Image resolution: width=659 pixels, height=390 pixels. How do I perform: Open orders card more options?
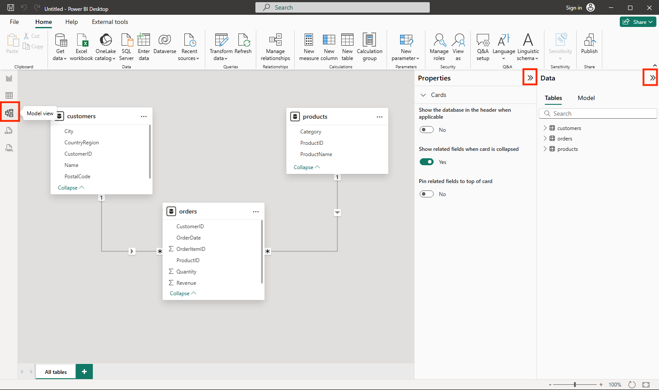(256, 212)
